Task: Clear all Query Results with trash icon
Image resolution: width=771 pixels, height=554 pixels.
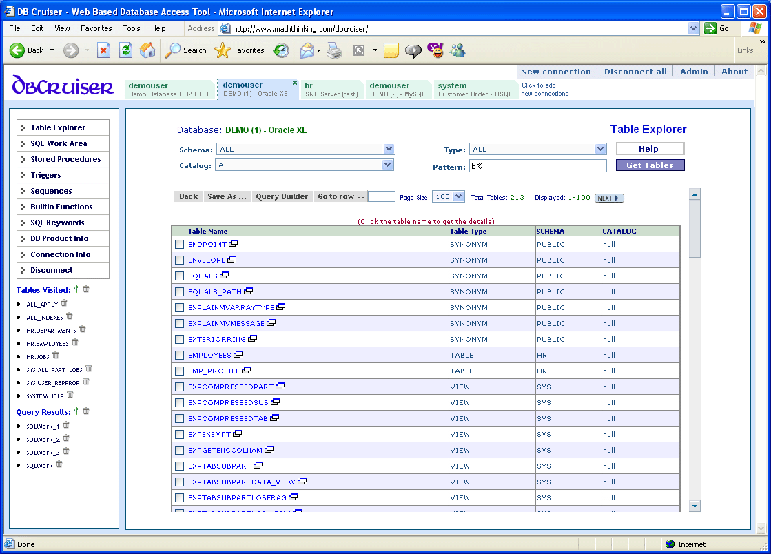Action: pos(86,411)
